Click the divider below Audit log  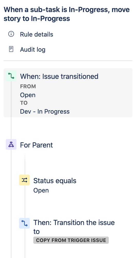point(68,60)
